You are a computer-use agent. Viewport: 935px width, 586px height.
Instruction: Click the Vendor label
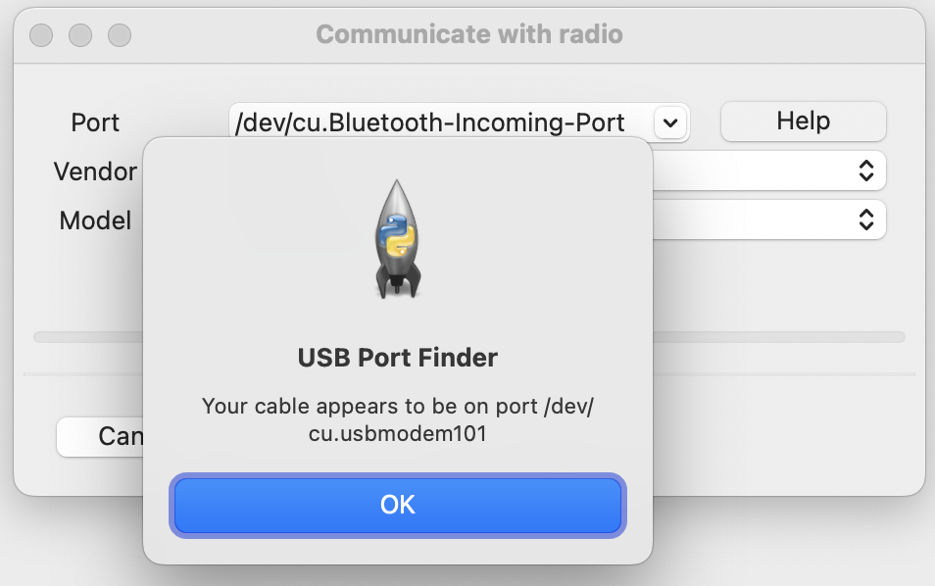coord(95,171)
